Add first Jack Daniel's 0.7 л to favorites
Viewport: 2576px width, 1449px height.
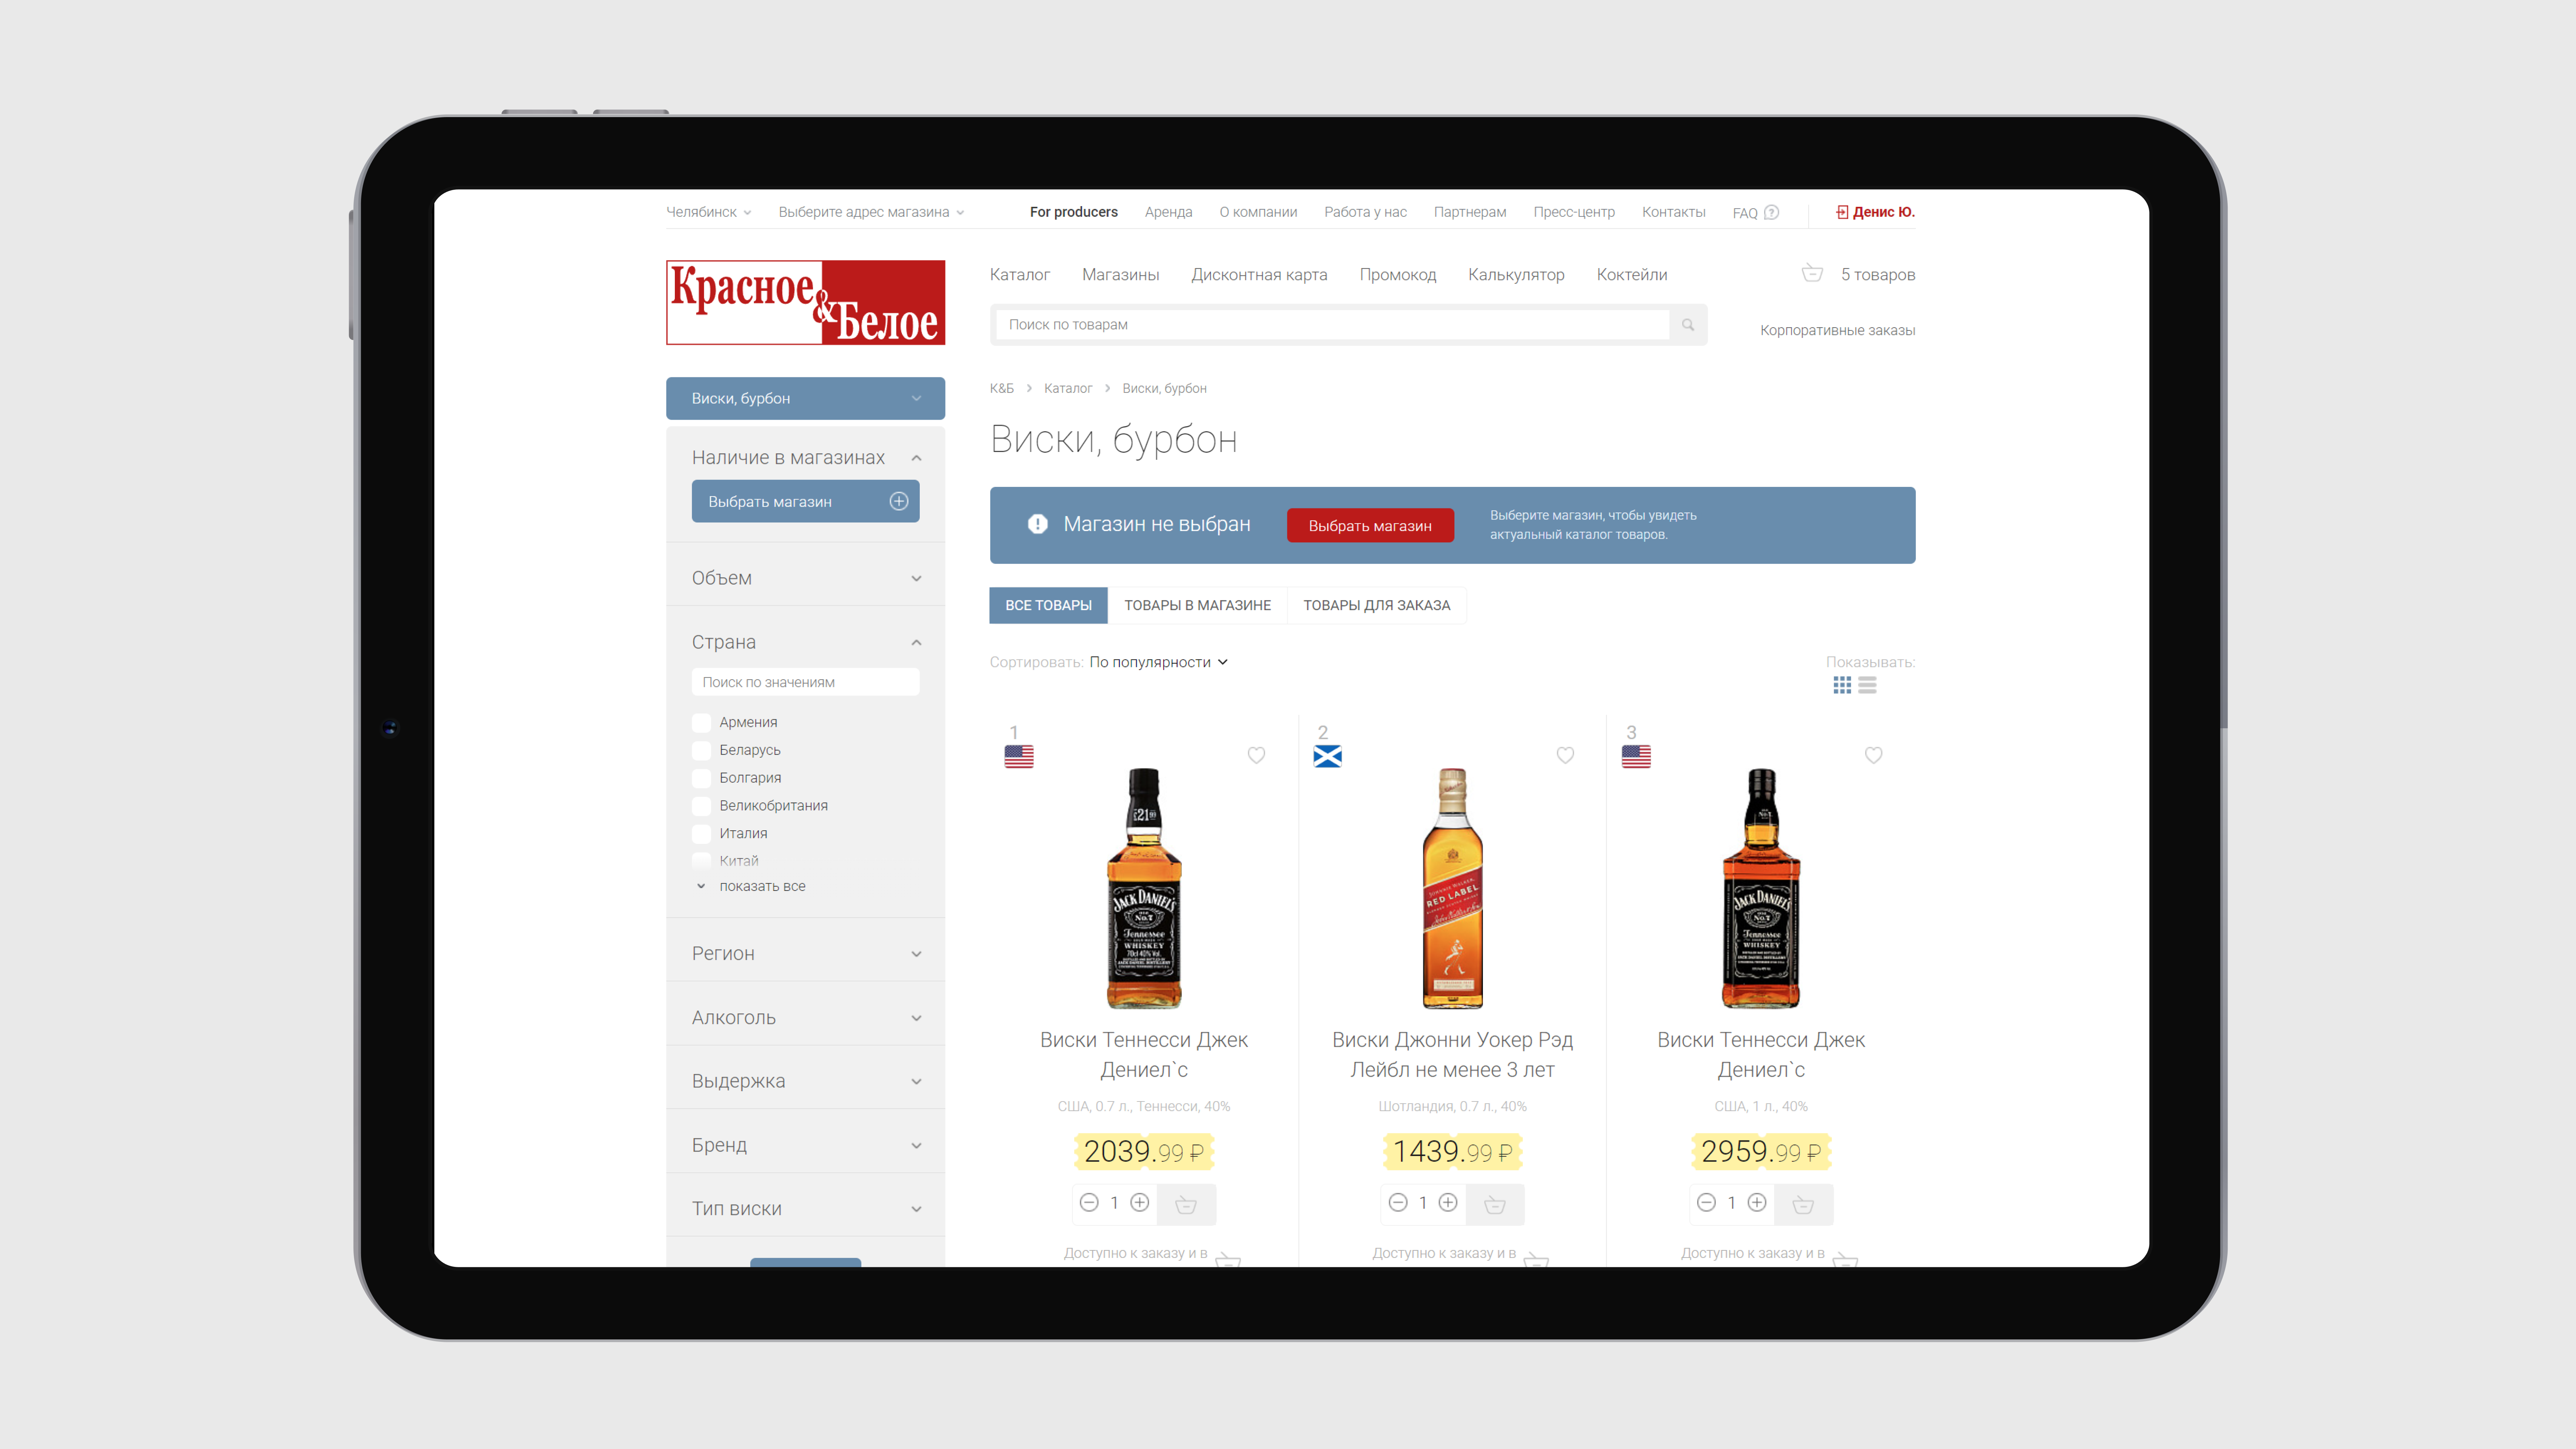(1256, 755)
